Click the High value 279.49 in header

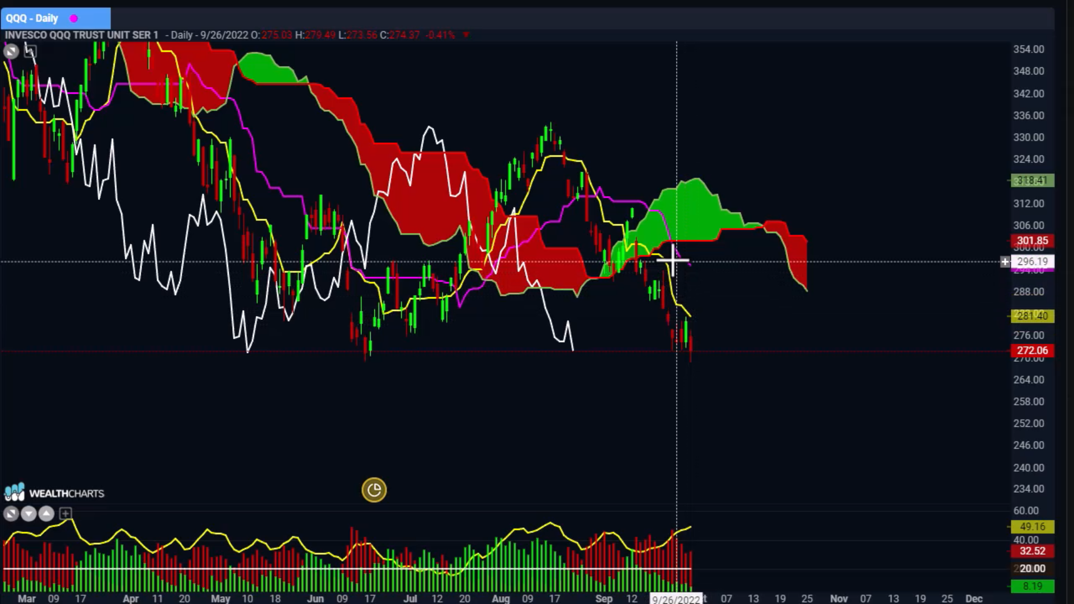coord(320,35)
